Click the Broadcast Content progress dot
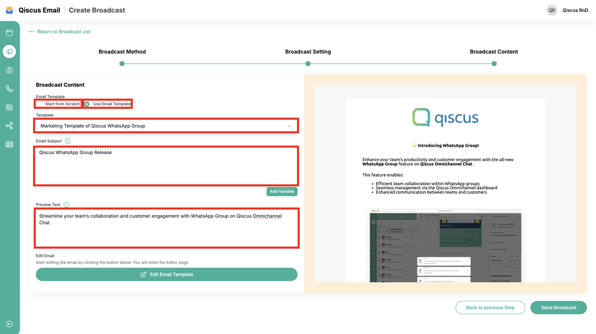This screenshot has width=596, height=334. [x=494, y=64]
